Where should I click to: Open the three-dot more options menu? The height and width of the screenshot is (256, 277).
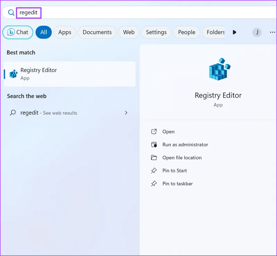click(x=272, y=32)
